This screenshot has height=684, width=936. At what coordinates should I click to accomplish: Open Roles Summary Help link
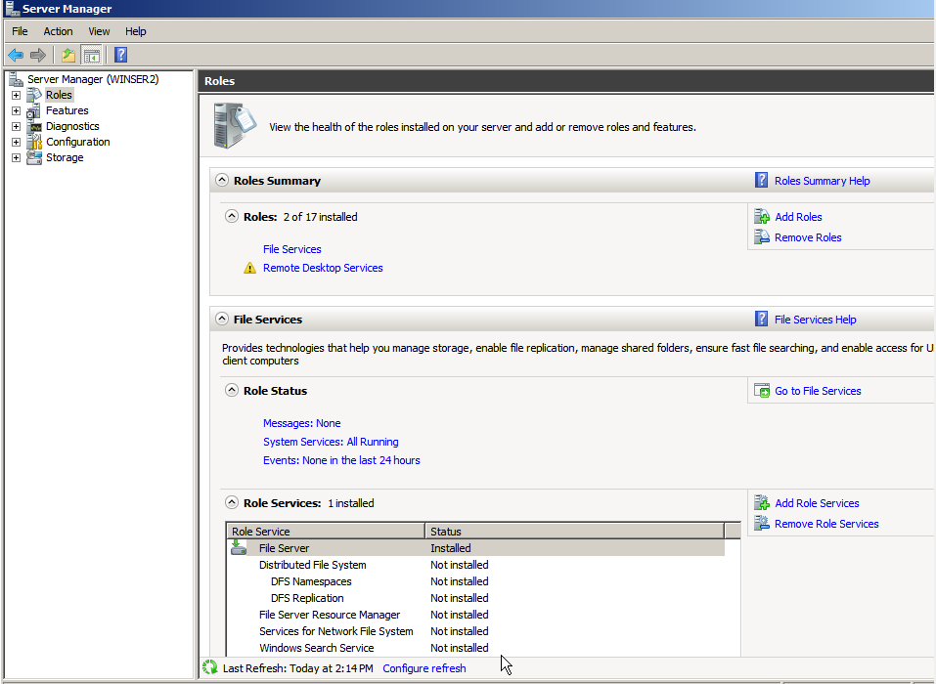tap(822, 181)
